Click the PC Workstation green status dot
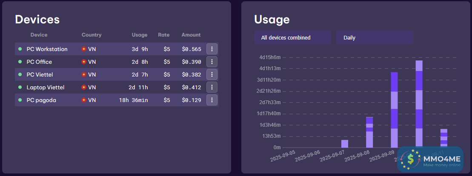The width and height of the screenshot is (472, 176). (x=20, y=49)
